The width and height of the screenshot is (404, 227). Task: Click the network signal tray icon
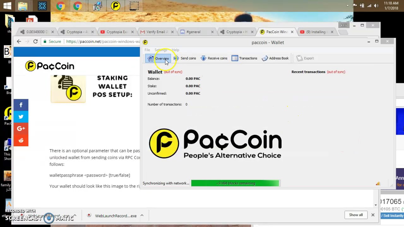point(369,6)
